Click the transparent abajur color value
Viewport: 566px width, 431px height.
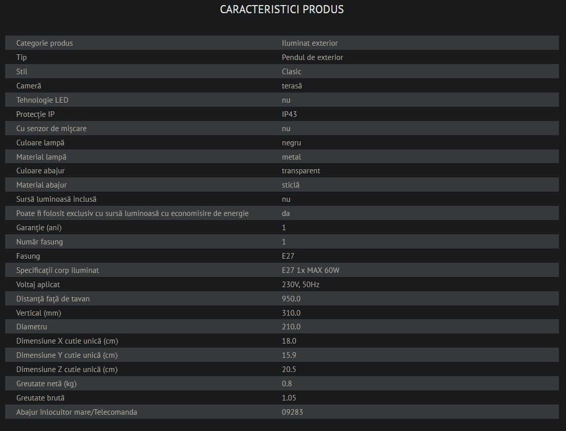pyautogui.click(x=301, y=171)
